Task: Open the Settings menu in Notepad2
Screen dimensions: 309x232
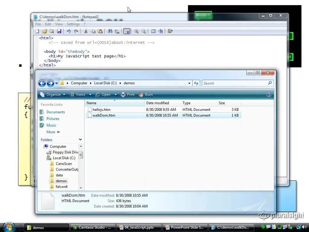Action: coord(73,24)
